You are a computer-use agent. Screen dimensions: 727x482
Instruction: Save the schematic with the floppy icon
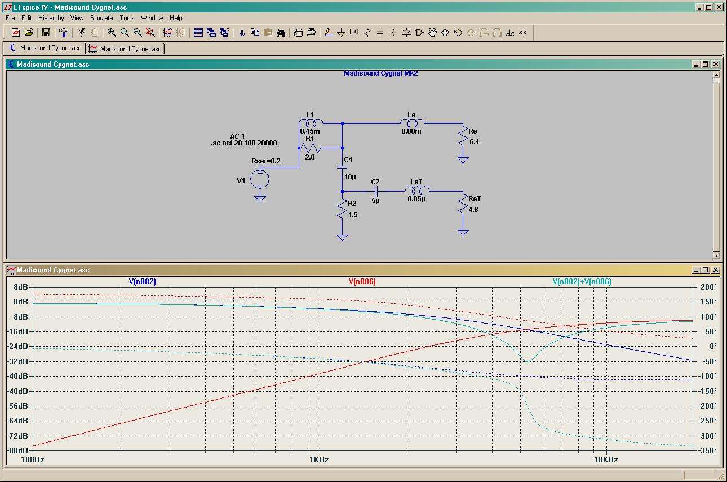click(46, 33)
